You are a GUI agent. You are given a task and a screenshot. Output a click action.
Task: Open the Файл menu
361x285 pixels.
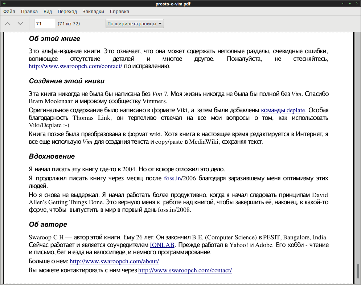coord(9,12)
